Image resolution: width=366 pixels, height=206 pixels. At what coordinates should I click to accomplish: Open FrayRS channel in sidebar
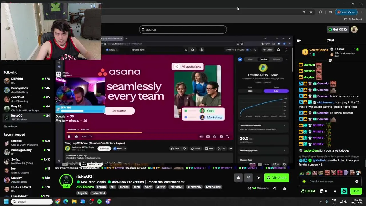[27, 108]
